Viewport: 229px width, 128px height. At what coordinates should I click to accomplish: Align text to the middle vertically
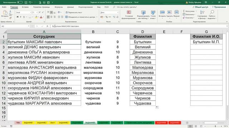[x=52, y=12]
